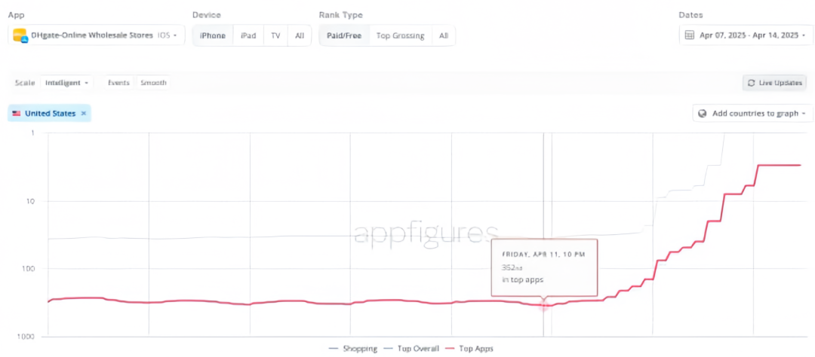
Task: Choose the Paid/Free rank type
Action: [343, 35]
